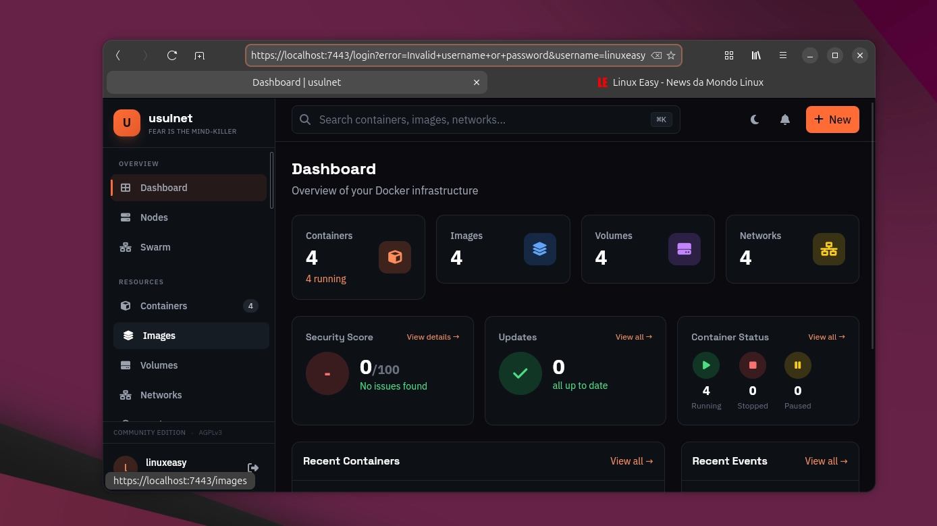Click the orange Containers cube icon
Viewport: 937px width, 526px height.
395,257
